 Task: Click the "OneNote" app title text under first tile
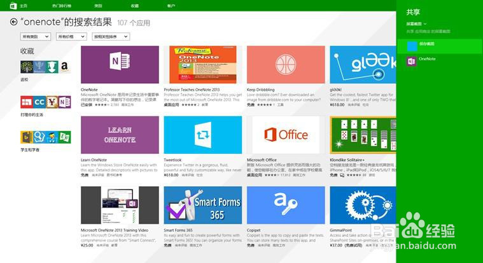(x=89, y=90)
